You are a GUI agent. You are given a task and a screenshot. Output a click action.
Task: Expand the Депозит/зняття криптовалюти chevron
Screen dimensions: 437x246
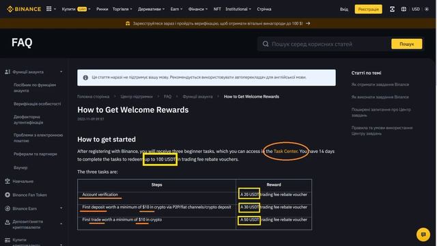point(61,223)
